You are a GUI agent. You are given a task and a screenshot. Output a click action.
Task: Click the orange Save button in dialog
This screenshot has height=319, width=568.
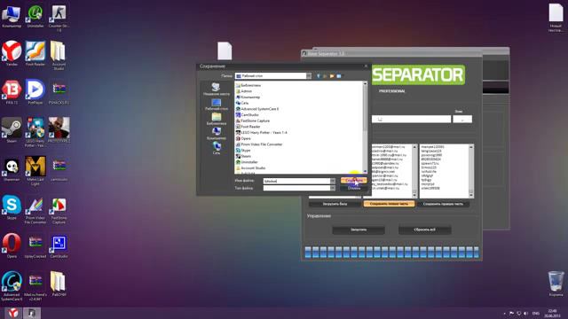pos(354,181)
